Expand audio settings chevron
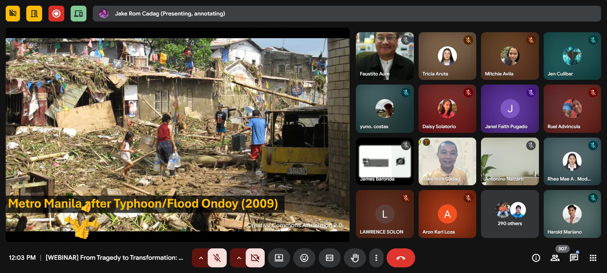The image size is (607, 273). click(201, 258)
